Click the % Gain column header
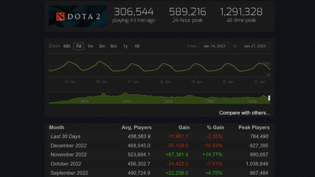Image resolution: width=315 pixels, height=177 pixels. click(x=215, y=127)
